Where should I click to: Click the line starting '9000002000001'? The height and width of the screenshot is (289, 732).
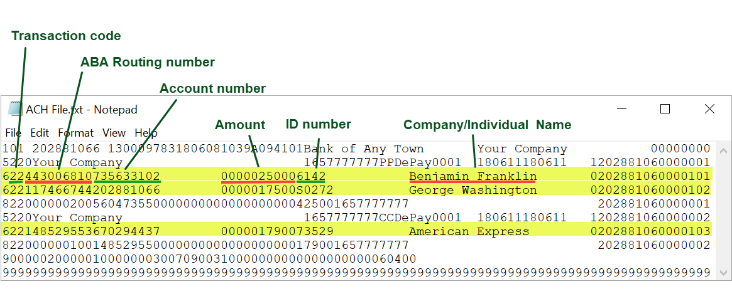tap(210, 259)
